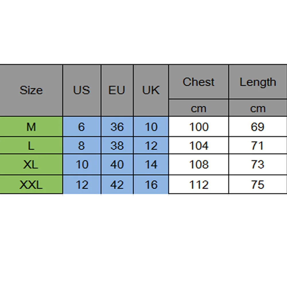Click the cm unit under Chest

198,108
